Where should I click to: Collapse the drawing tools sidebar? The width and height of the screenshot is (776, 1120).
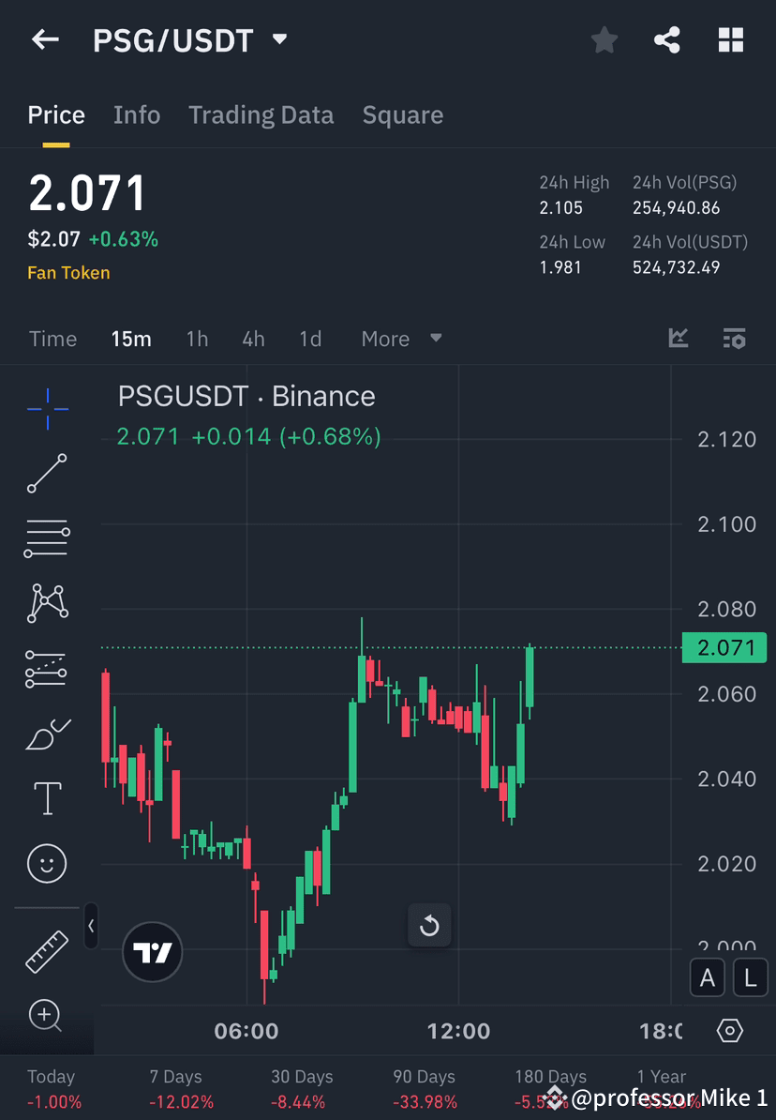pos(91,926)
